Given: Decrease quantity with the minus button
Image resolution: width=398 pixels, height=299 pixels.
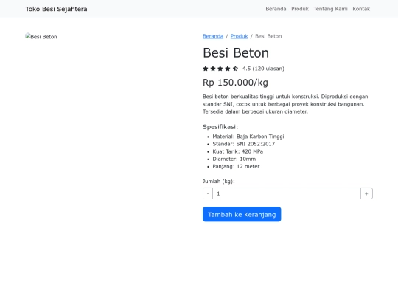Looking at the screenshot, I should click(208, 193).
